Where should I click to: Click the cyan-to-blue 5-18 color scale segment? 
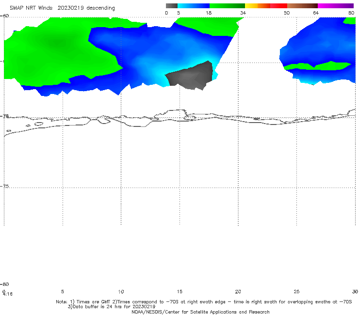click(x=194, y=6)
